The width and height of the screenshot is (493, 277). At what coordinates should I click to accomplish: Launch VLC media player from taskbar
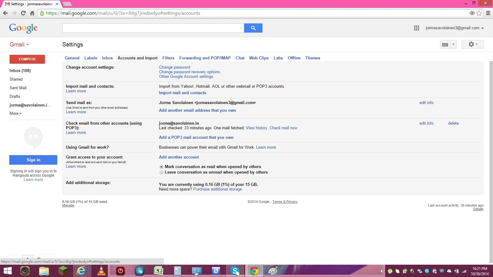click(x=101, y=271)
